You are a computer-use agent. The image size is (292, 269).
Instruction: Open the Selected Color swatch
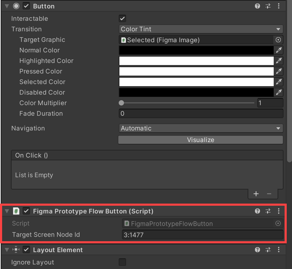tap(196, 82)
